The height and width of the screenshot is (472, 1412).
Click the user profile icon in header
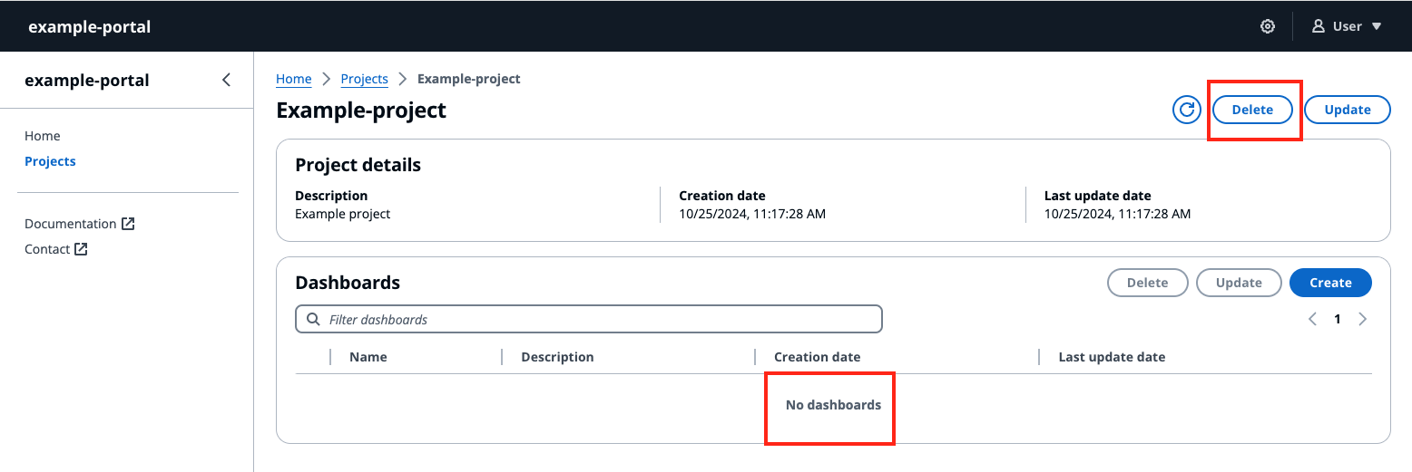pyautogui.click(x=1319, y=26)
